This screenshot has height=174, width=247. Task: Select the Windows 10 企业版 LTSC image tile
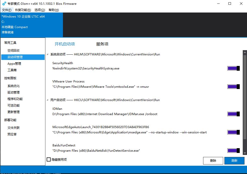tap(31, 24)
